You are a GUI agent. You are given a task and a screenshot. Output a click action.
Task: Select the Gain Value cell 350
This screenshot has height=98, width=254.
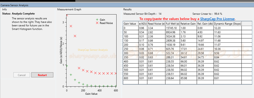(x=131, y=57)
